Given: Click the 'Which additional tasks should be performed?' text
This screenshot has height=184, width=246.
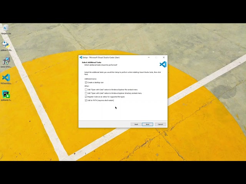Looking at the screenshot, I should (101, 65).
